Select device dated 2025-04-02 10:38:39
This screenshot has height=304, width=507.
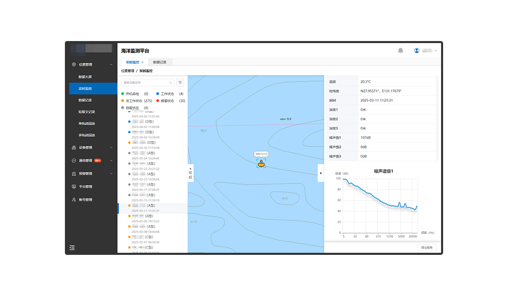point(152,134)
